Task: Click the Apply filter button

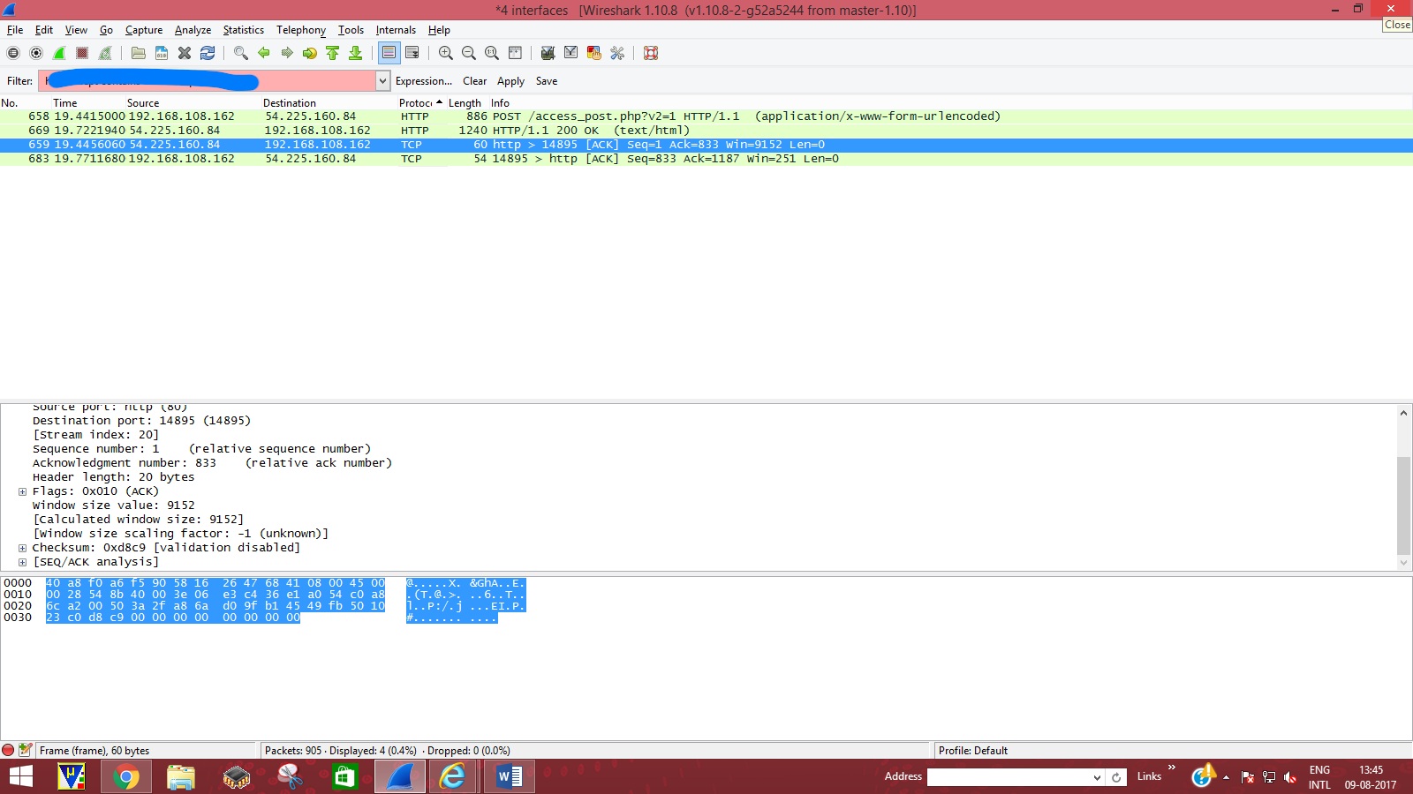Action: click(x=510, y=81)
